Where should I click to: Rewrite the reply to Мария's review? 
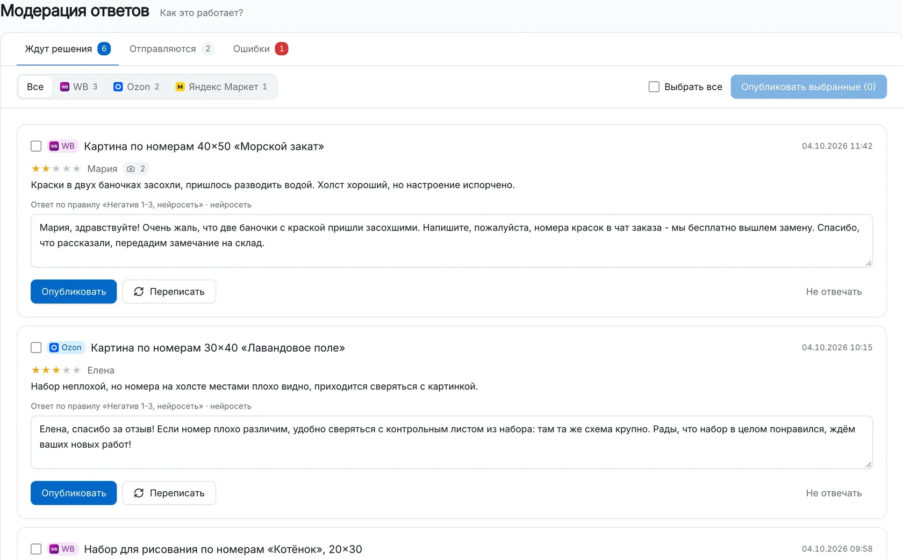tap(169, 291)
